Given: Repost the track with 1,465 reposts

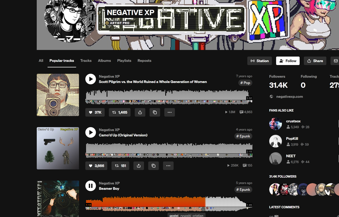Looking at the screenshot, I should coord(120,112).
